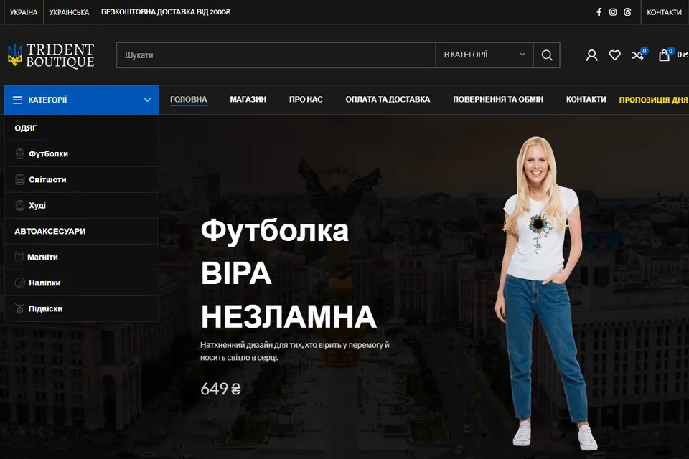This screenshot has height=459, width=689.
Task: Click the T-shirt icon next to Футболки
Action: coord(20,153)
